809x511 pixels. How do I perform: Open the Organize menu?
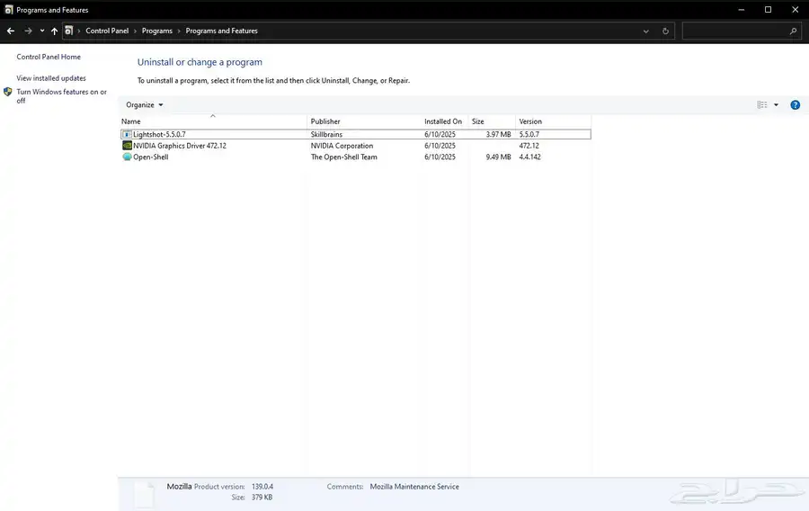pyautogui.click(x=145, y=104)
